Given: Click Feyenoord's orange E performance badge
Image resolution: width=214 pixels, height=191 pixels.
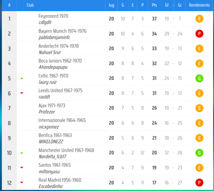Looking at the screenshot, I should [x=199, y=19].
